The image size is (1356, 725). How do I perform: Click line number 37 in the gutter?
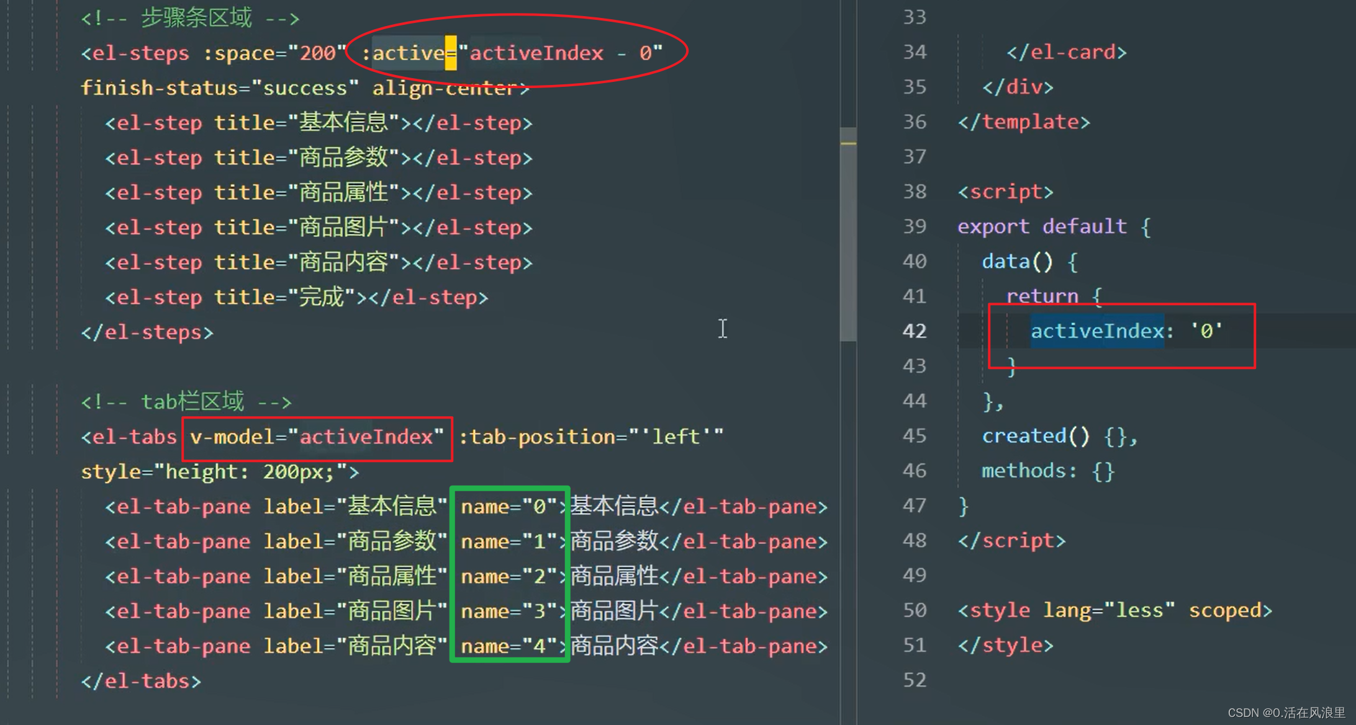[x=914, y=156]
